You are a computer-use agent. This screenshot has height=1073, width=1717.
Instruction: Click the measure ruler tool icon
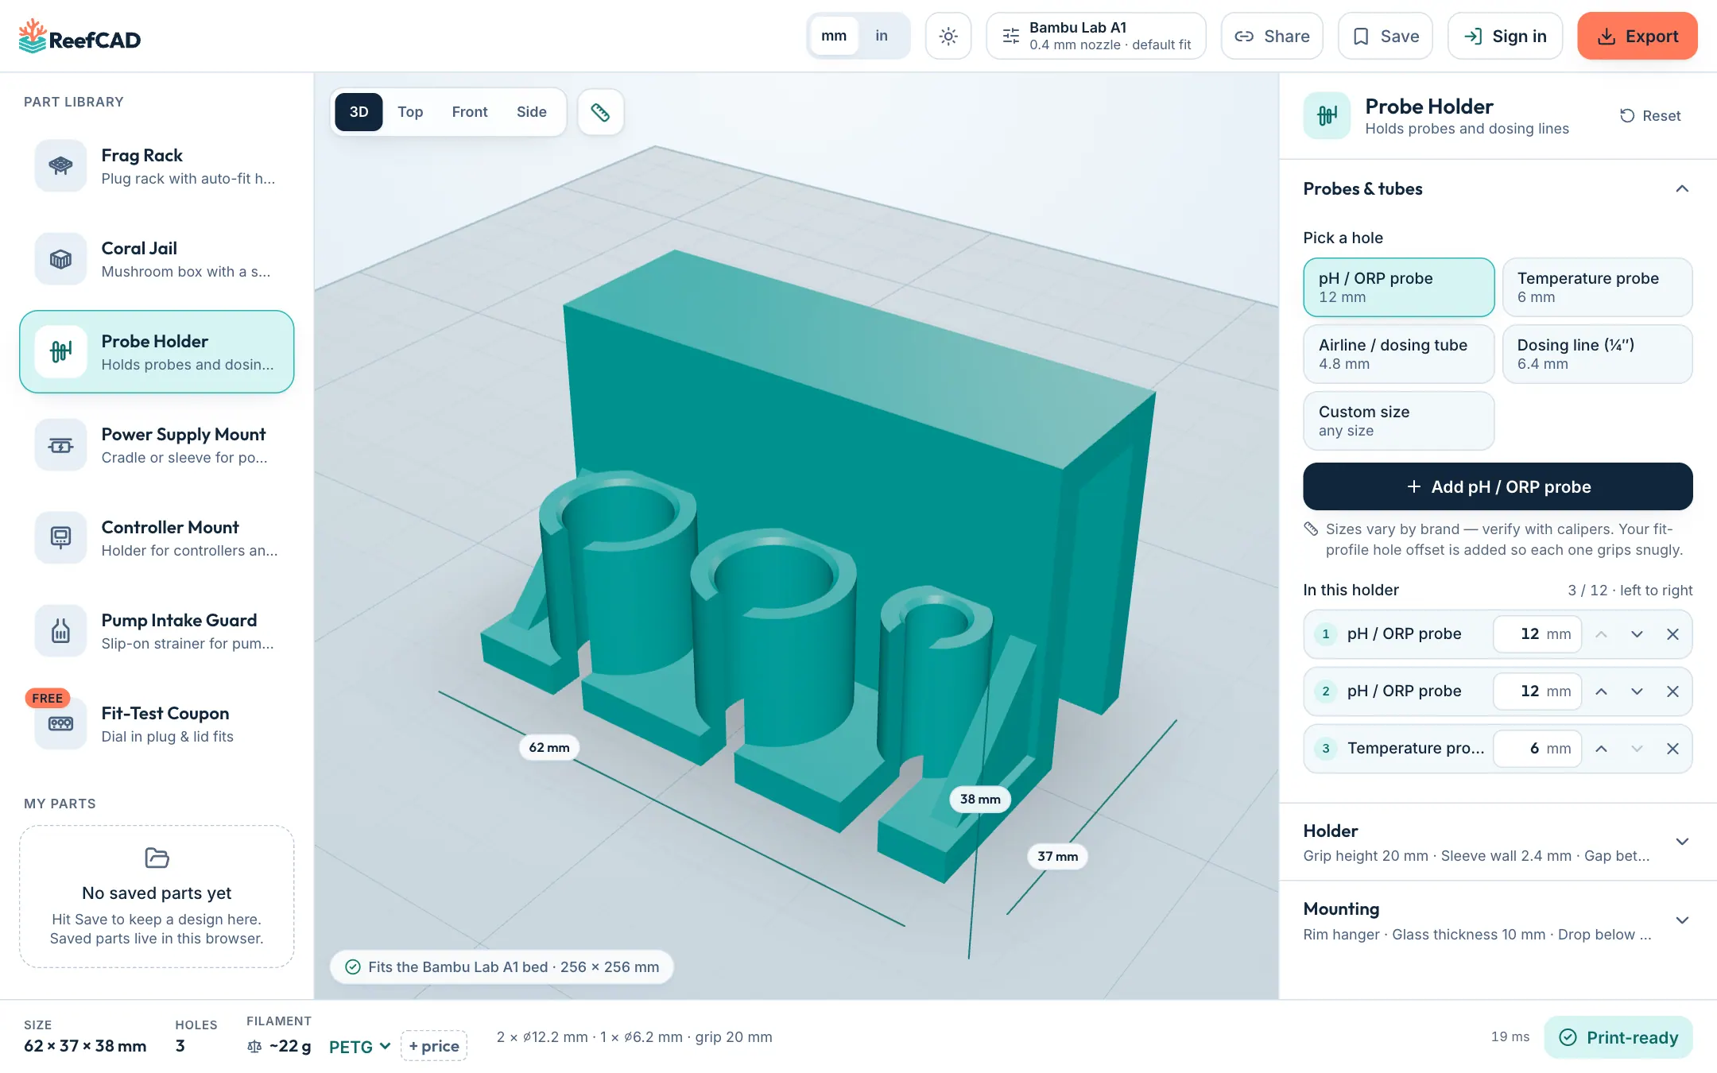coord(600,112)
